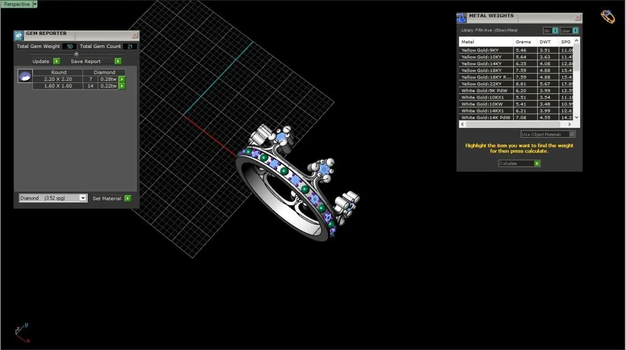Collapse Gem Reporter header with round arrow
The height and width of the screenshot is (350, 626).
76,53
